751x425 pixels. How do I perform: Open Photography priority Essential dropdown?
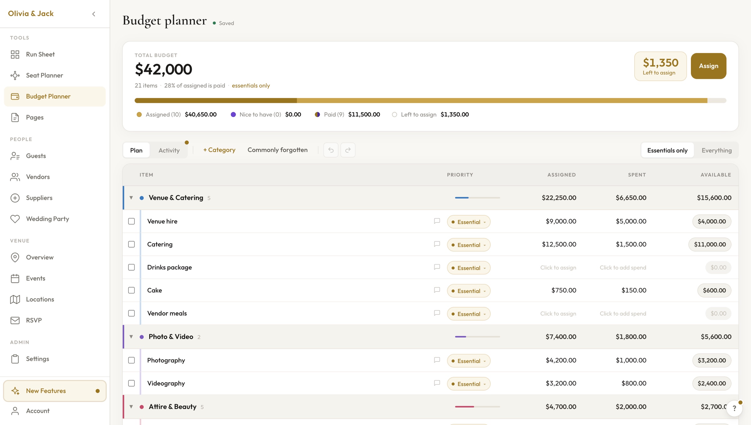tap(468, 361)
